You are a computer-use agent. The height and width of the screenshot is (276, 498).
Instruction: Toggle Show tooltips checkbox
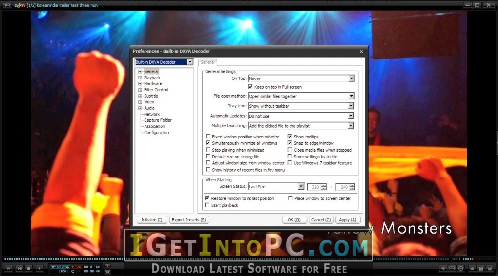(290, 137)
